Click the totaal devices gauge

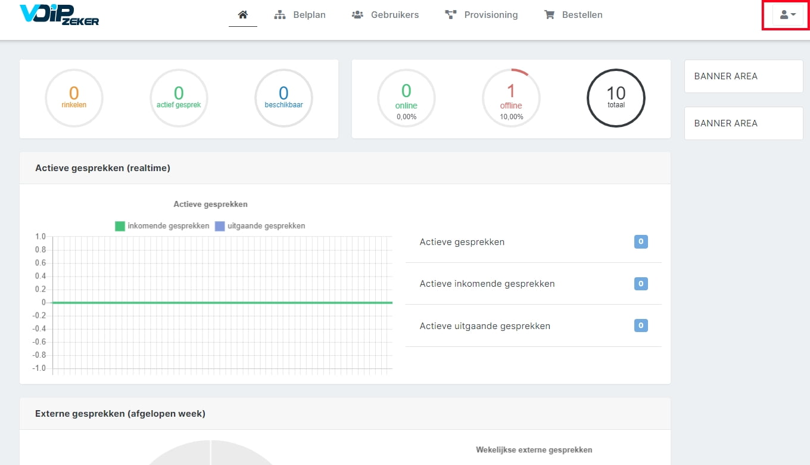pyautogui.click(x=616, y=98)
